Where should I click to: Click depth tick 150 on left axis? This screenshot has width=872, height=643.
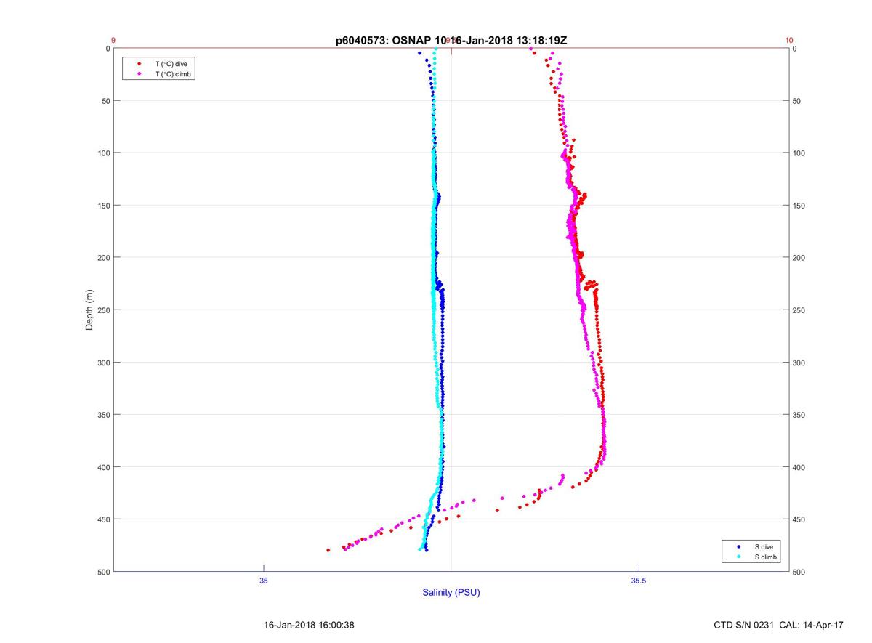click(102, 206)
